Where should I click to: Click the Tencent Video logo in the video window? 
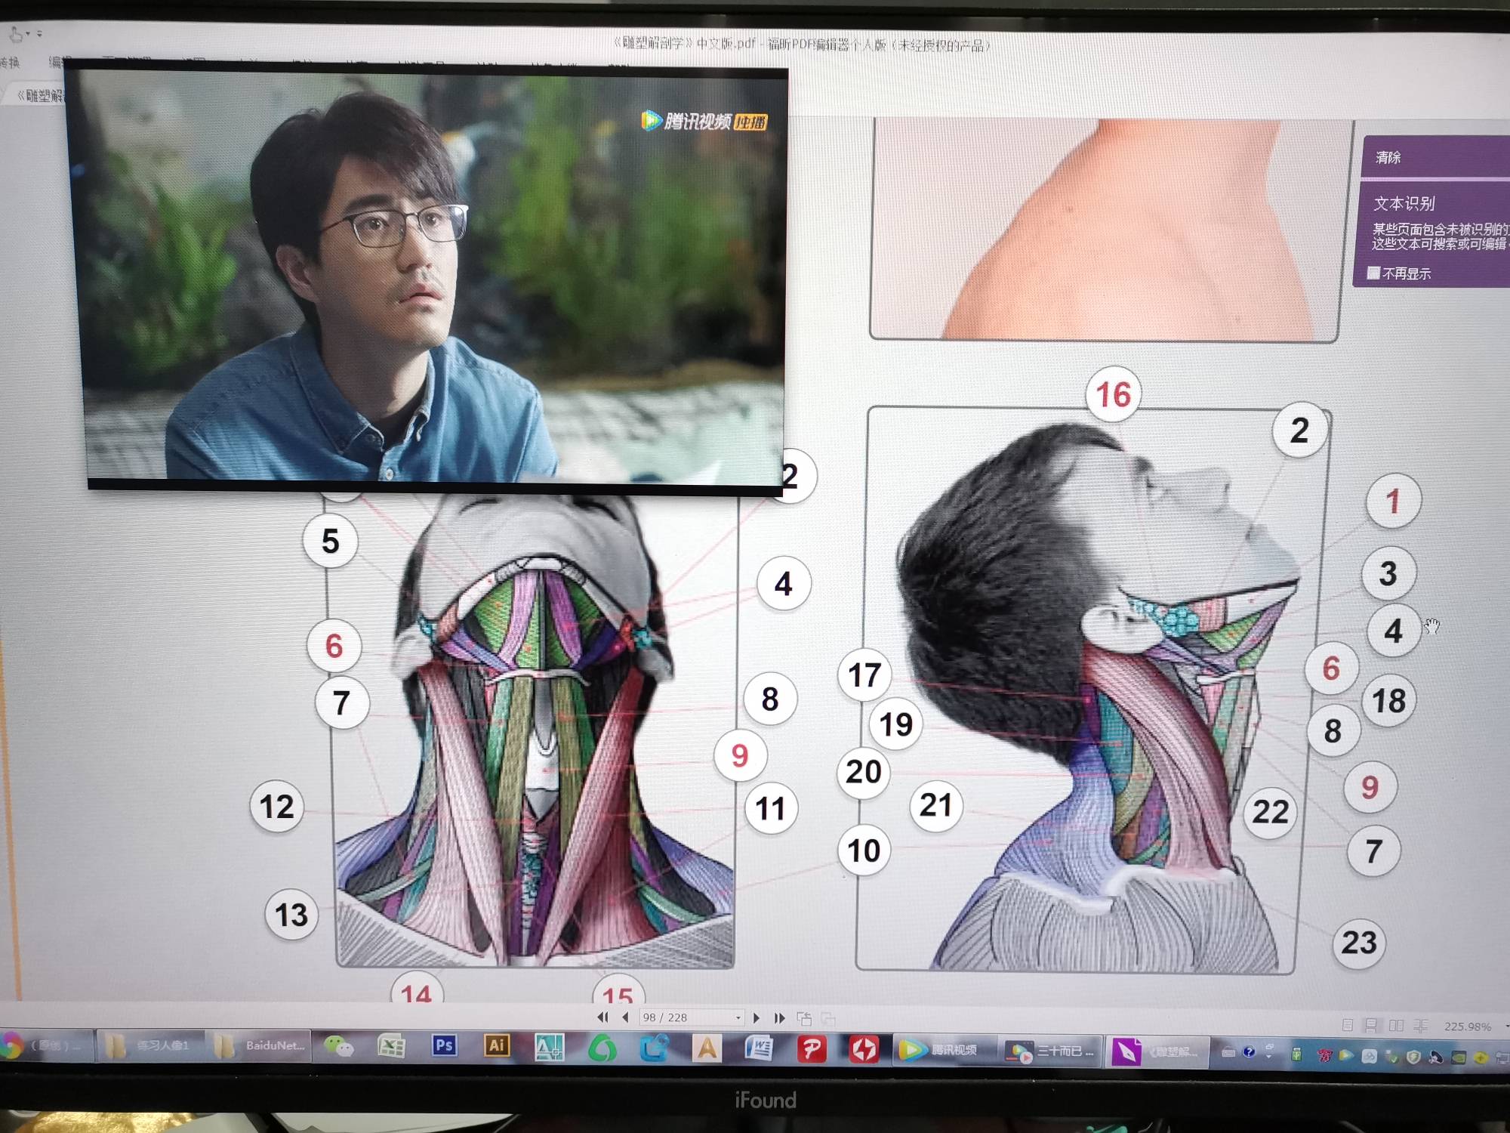(703, 121)
